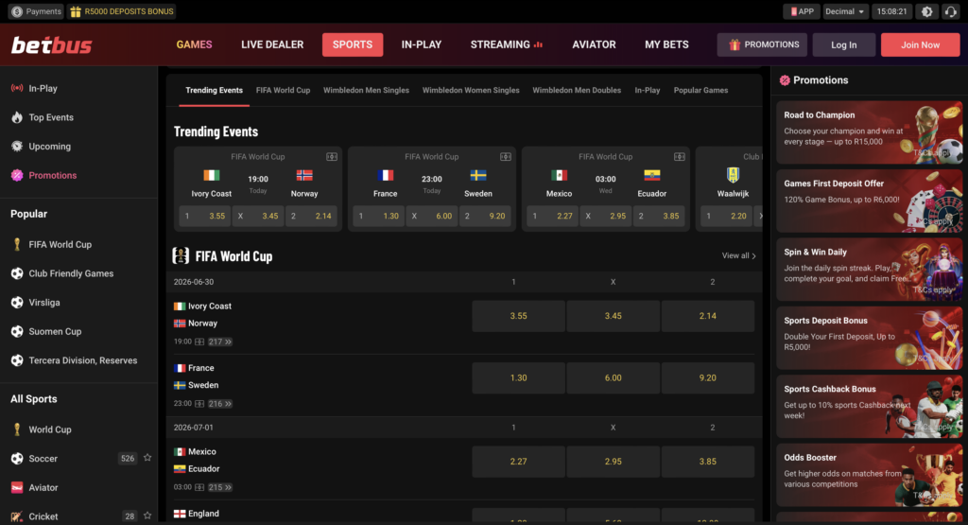Viewport: 968px width, 525px height.
Task: Expand 215 markets for Mexico vs Ecuador
Action: coord(219,487)
